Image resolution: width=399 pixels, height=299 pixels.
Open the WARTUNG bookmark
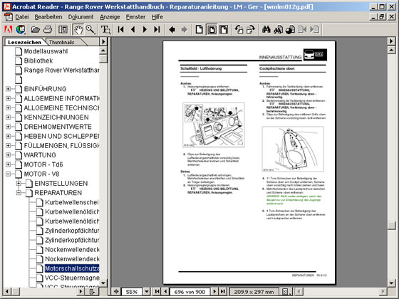(x=40, y=155)
